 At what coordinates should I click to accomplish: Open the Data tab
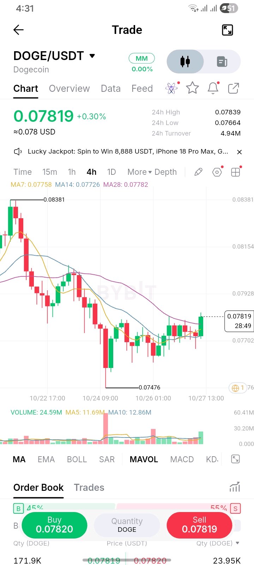coord(111,89)
